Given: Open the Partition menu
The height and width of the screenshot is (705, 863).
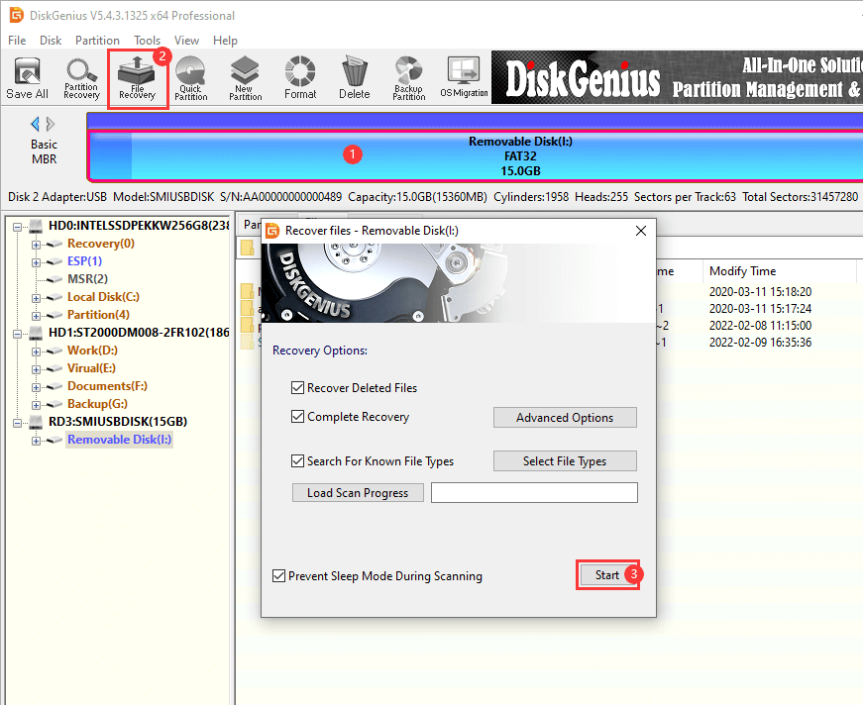Looking at the screenshot, I should tap(97, 41).
